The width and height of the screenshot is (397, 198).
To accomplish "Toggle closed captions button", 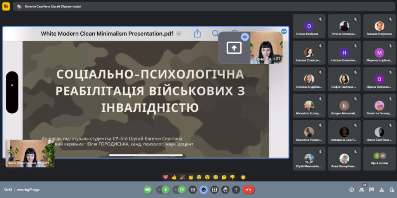I will (193, 189).
